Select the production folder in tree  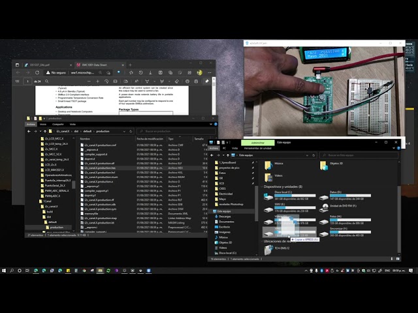[56, 227]
